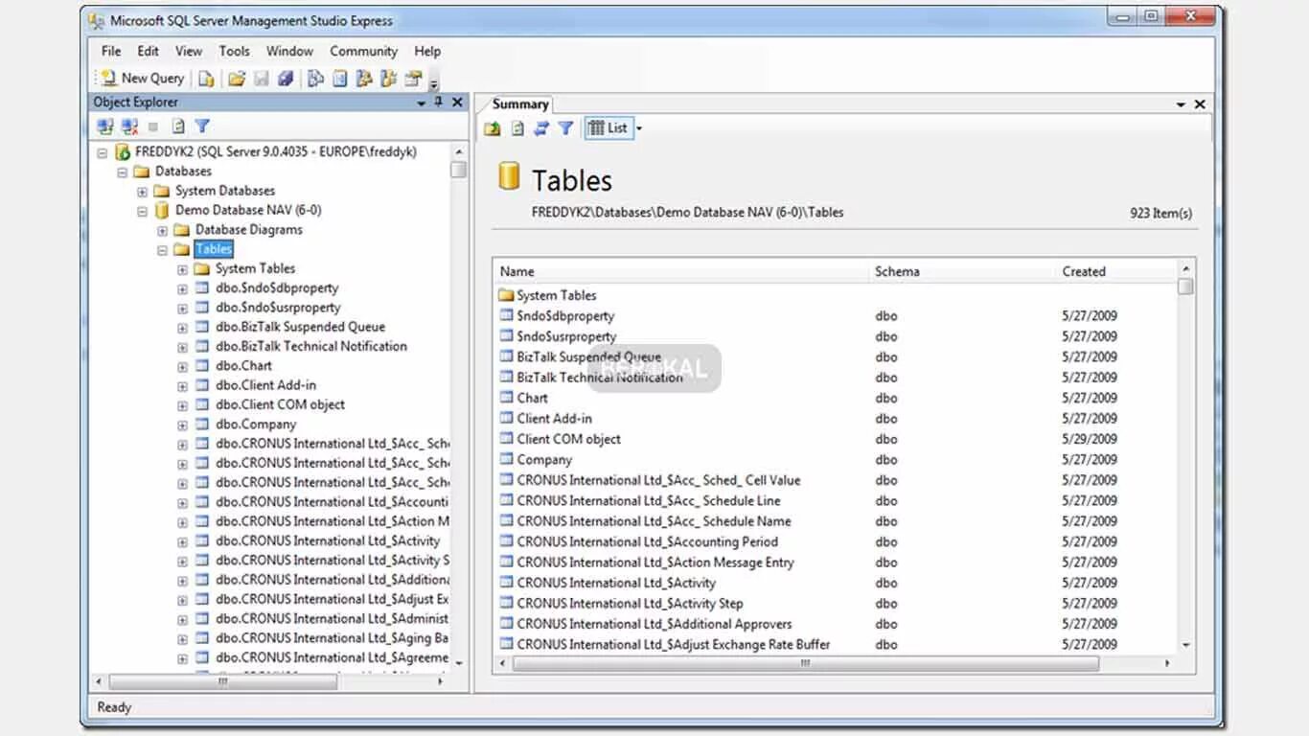Collapse the Tables folder node

(x=162, y=250)
